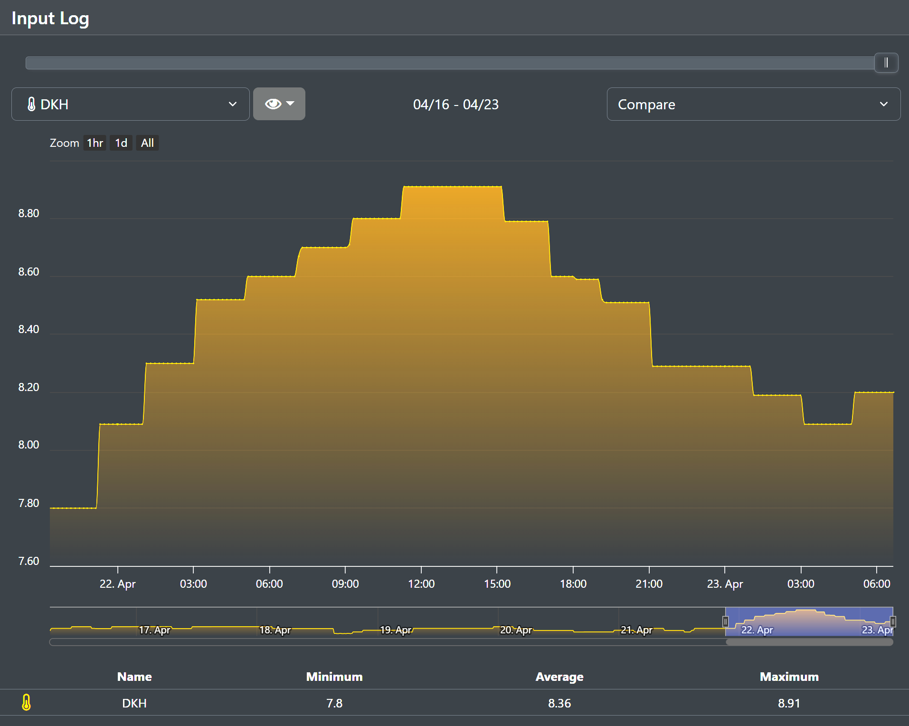Click the yellow thermometer icon in DKH row

click(27, 703)
